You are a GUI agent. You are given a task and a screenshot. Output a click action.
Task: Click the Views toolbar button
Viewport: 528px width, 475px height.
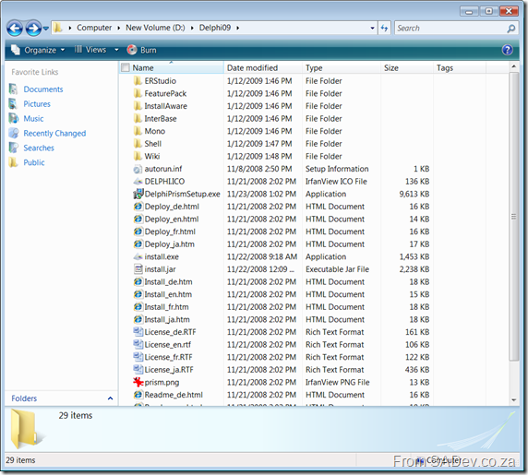pyautogui.click(x=90, y=50)
